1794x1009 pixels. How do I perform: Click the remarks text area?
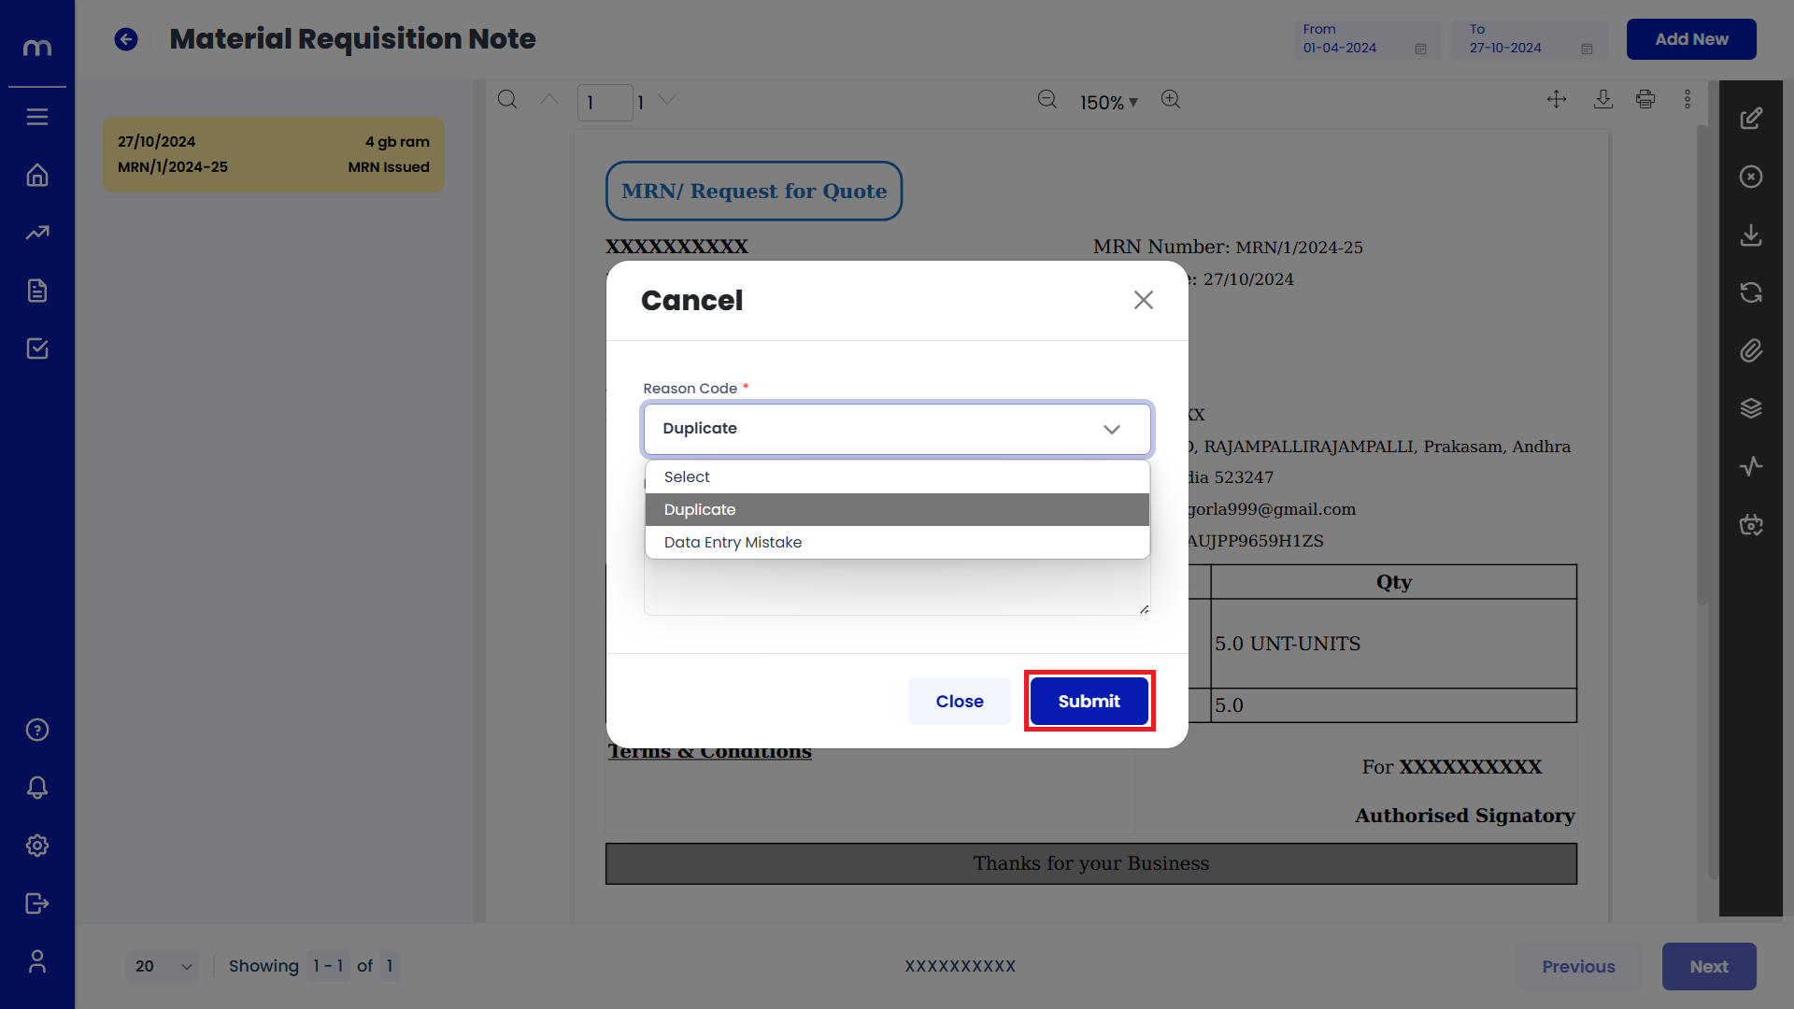[897, 589]
